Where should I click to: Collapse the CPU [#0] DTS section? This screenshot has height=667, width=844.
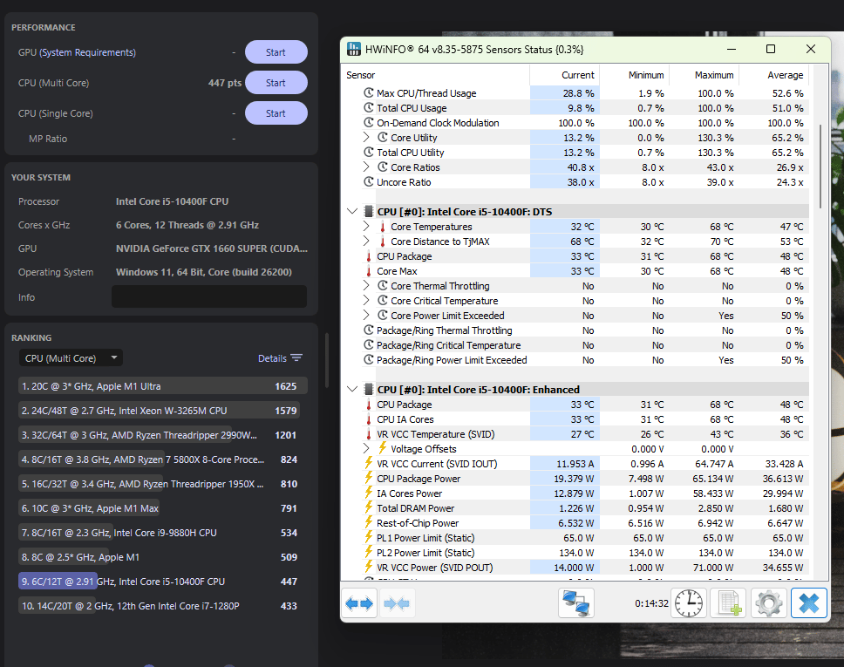click(352, 212)
